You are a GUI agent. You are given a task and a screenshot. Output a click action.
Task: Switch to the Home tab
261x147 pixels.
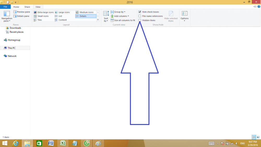16,7
